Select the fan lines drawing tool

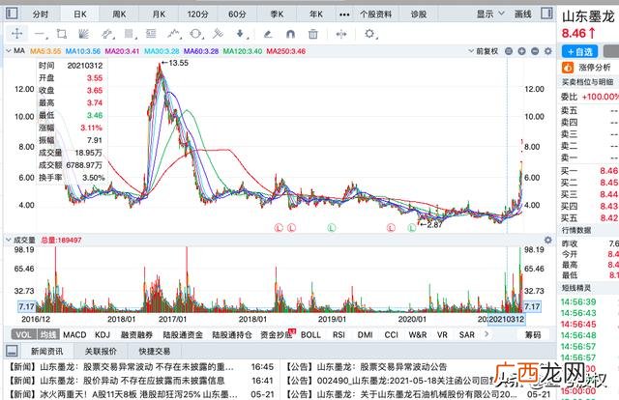pos(83,34)
